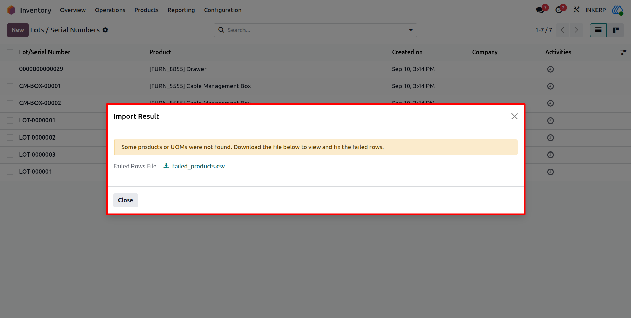Switch to list view icon

click(598, 30)
